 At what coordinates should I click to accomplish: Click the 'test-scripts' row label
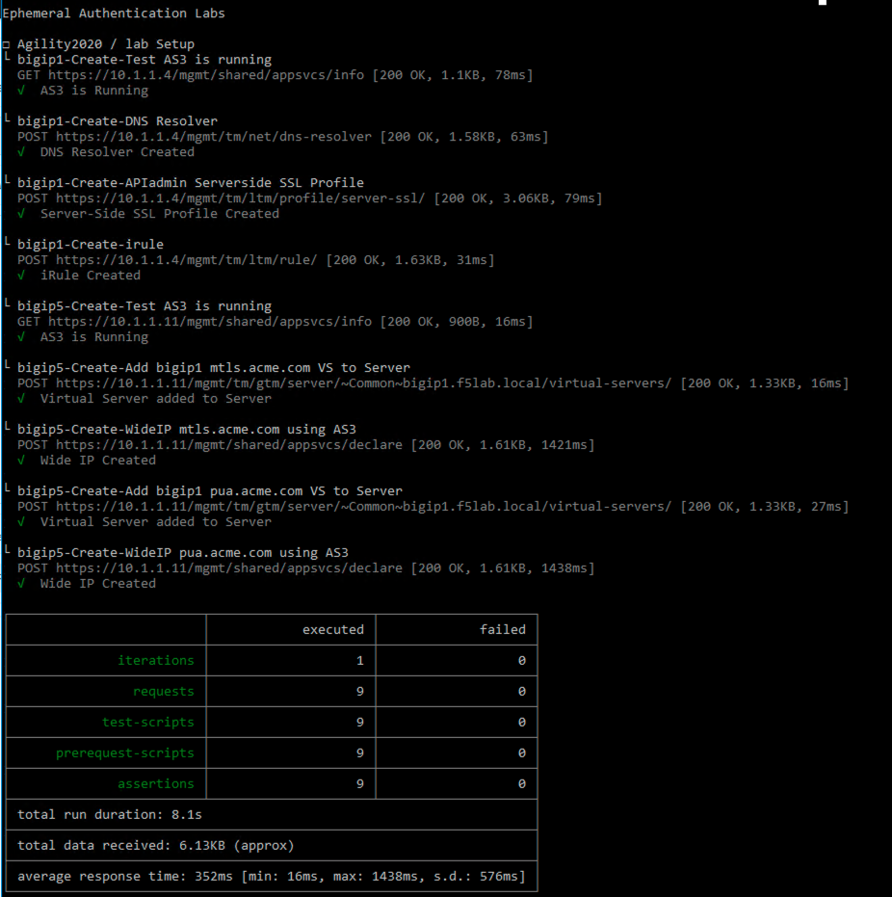(148, 723)
